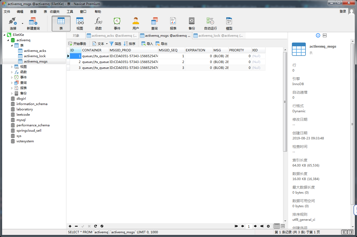The image size is (357, 237).
Task: Select activemq_acks table in tree
Action: (x=35, y=51)
